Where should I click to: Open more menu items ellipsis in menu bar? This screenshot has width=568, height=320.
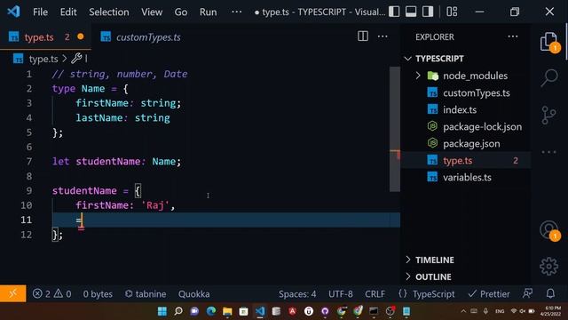coord(237,12)
